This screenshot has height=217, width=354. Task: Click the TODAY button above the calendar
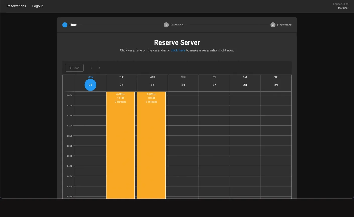coord(75,68)
